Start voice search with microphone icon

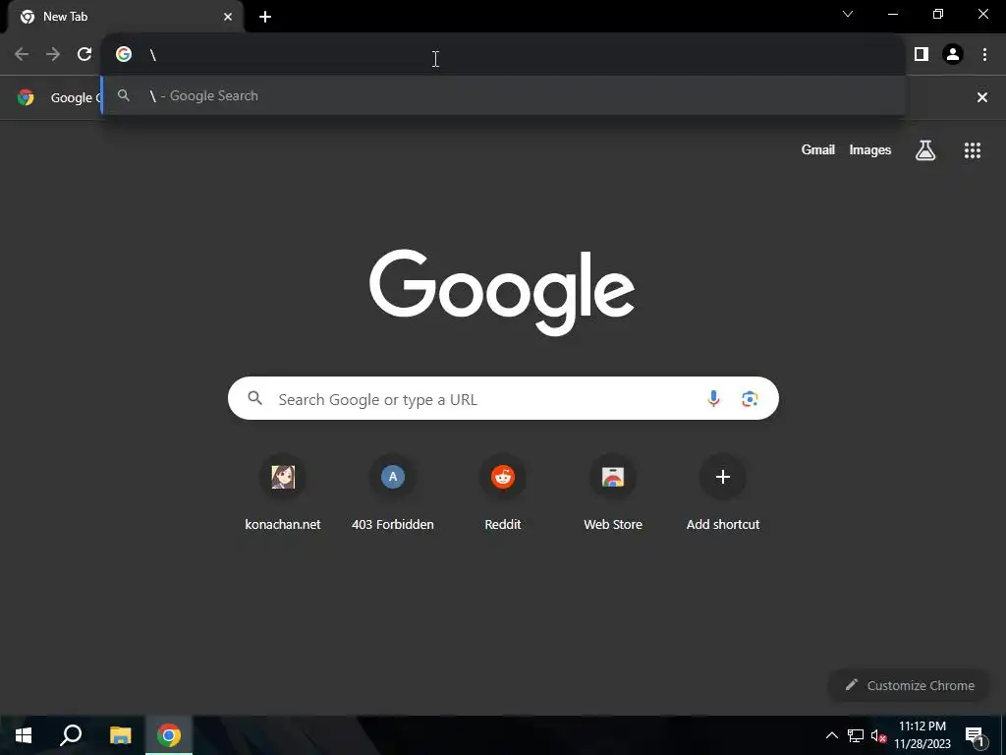coord(713,399)
